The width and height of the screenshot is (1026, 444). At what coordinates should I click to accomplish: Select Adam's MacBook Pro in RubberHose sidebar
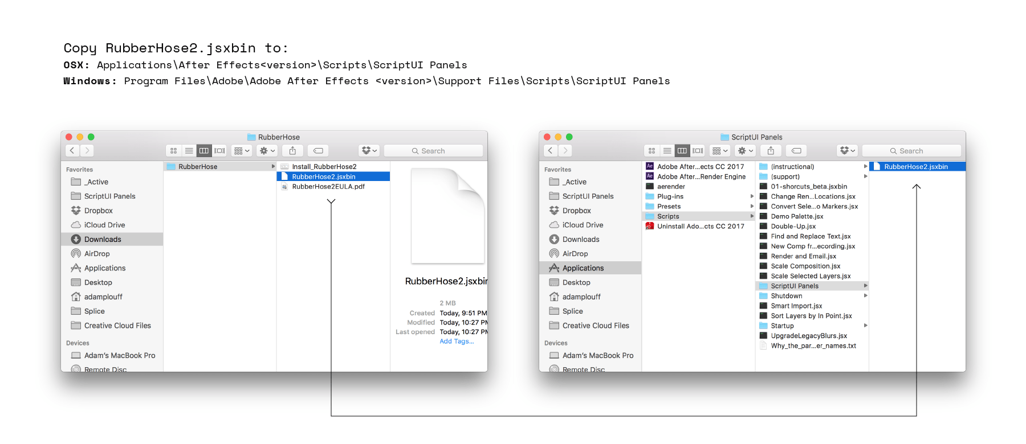tap(112, 356)
